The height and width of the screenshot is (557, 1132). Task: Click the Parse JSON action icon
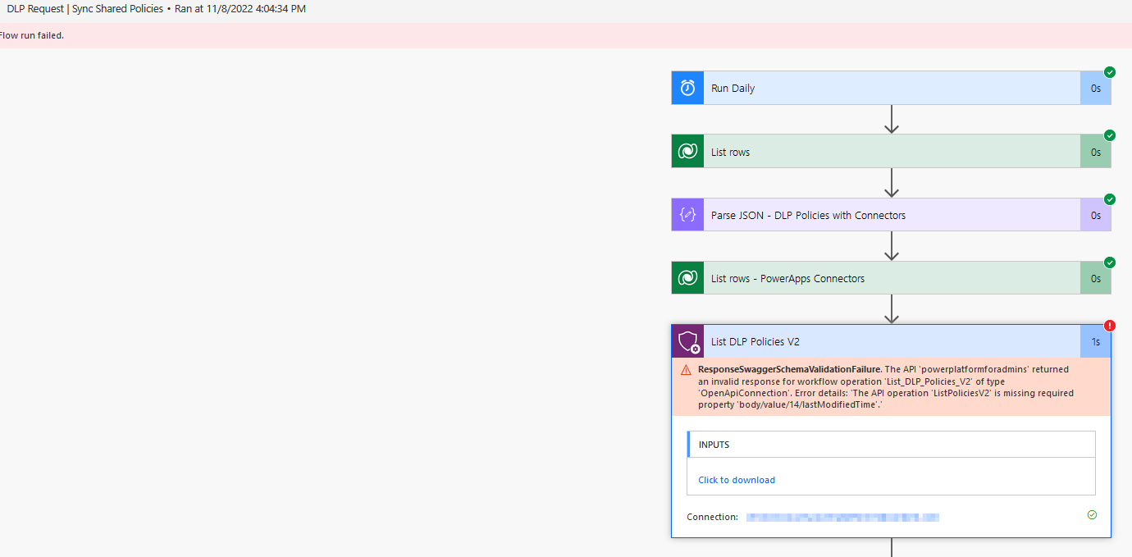coord(687,214)
